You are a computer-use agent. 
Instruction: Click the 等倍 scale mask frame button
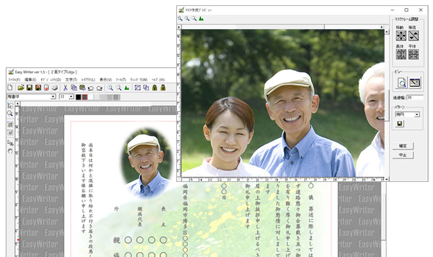[x=413, y=36]
